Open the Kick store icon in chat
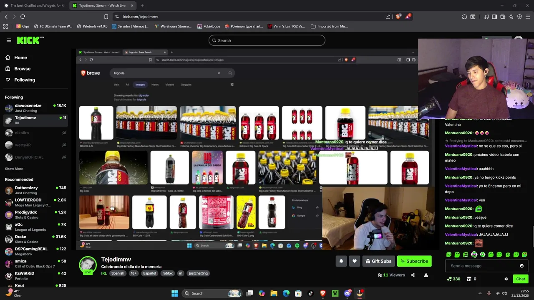 coord(469,279)
